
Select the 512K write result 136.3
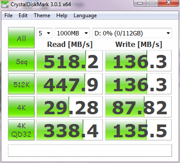click(138, 84)
